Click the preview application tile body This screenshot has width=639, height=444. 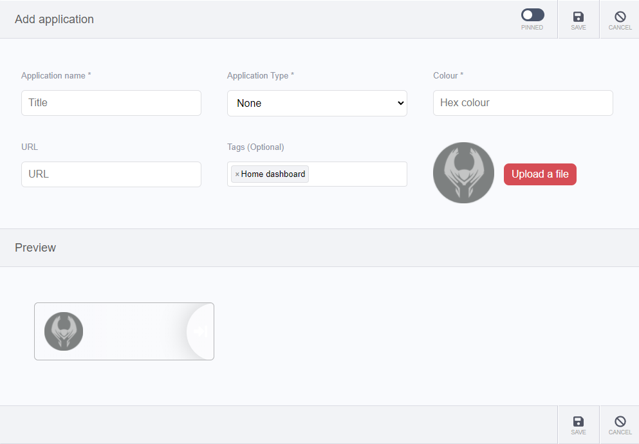coord(135,331)
